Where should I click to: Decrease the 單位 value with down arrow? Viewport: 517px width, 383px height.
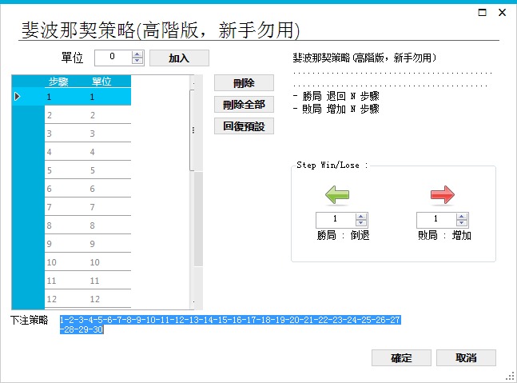tap(137, 61)
